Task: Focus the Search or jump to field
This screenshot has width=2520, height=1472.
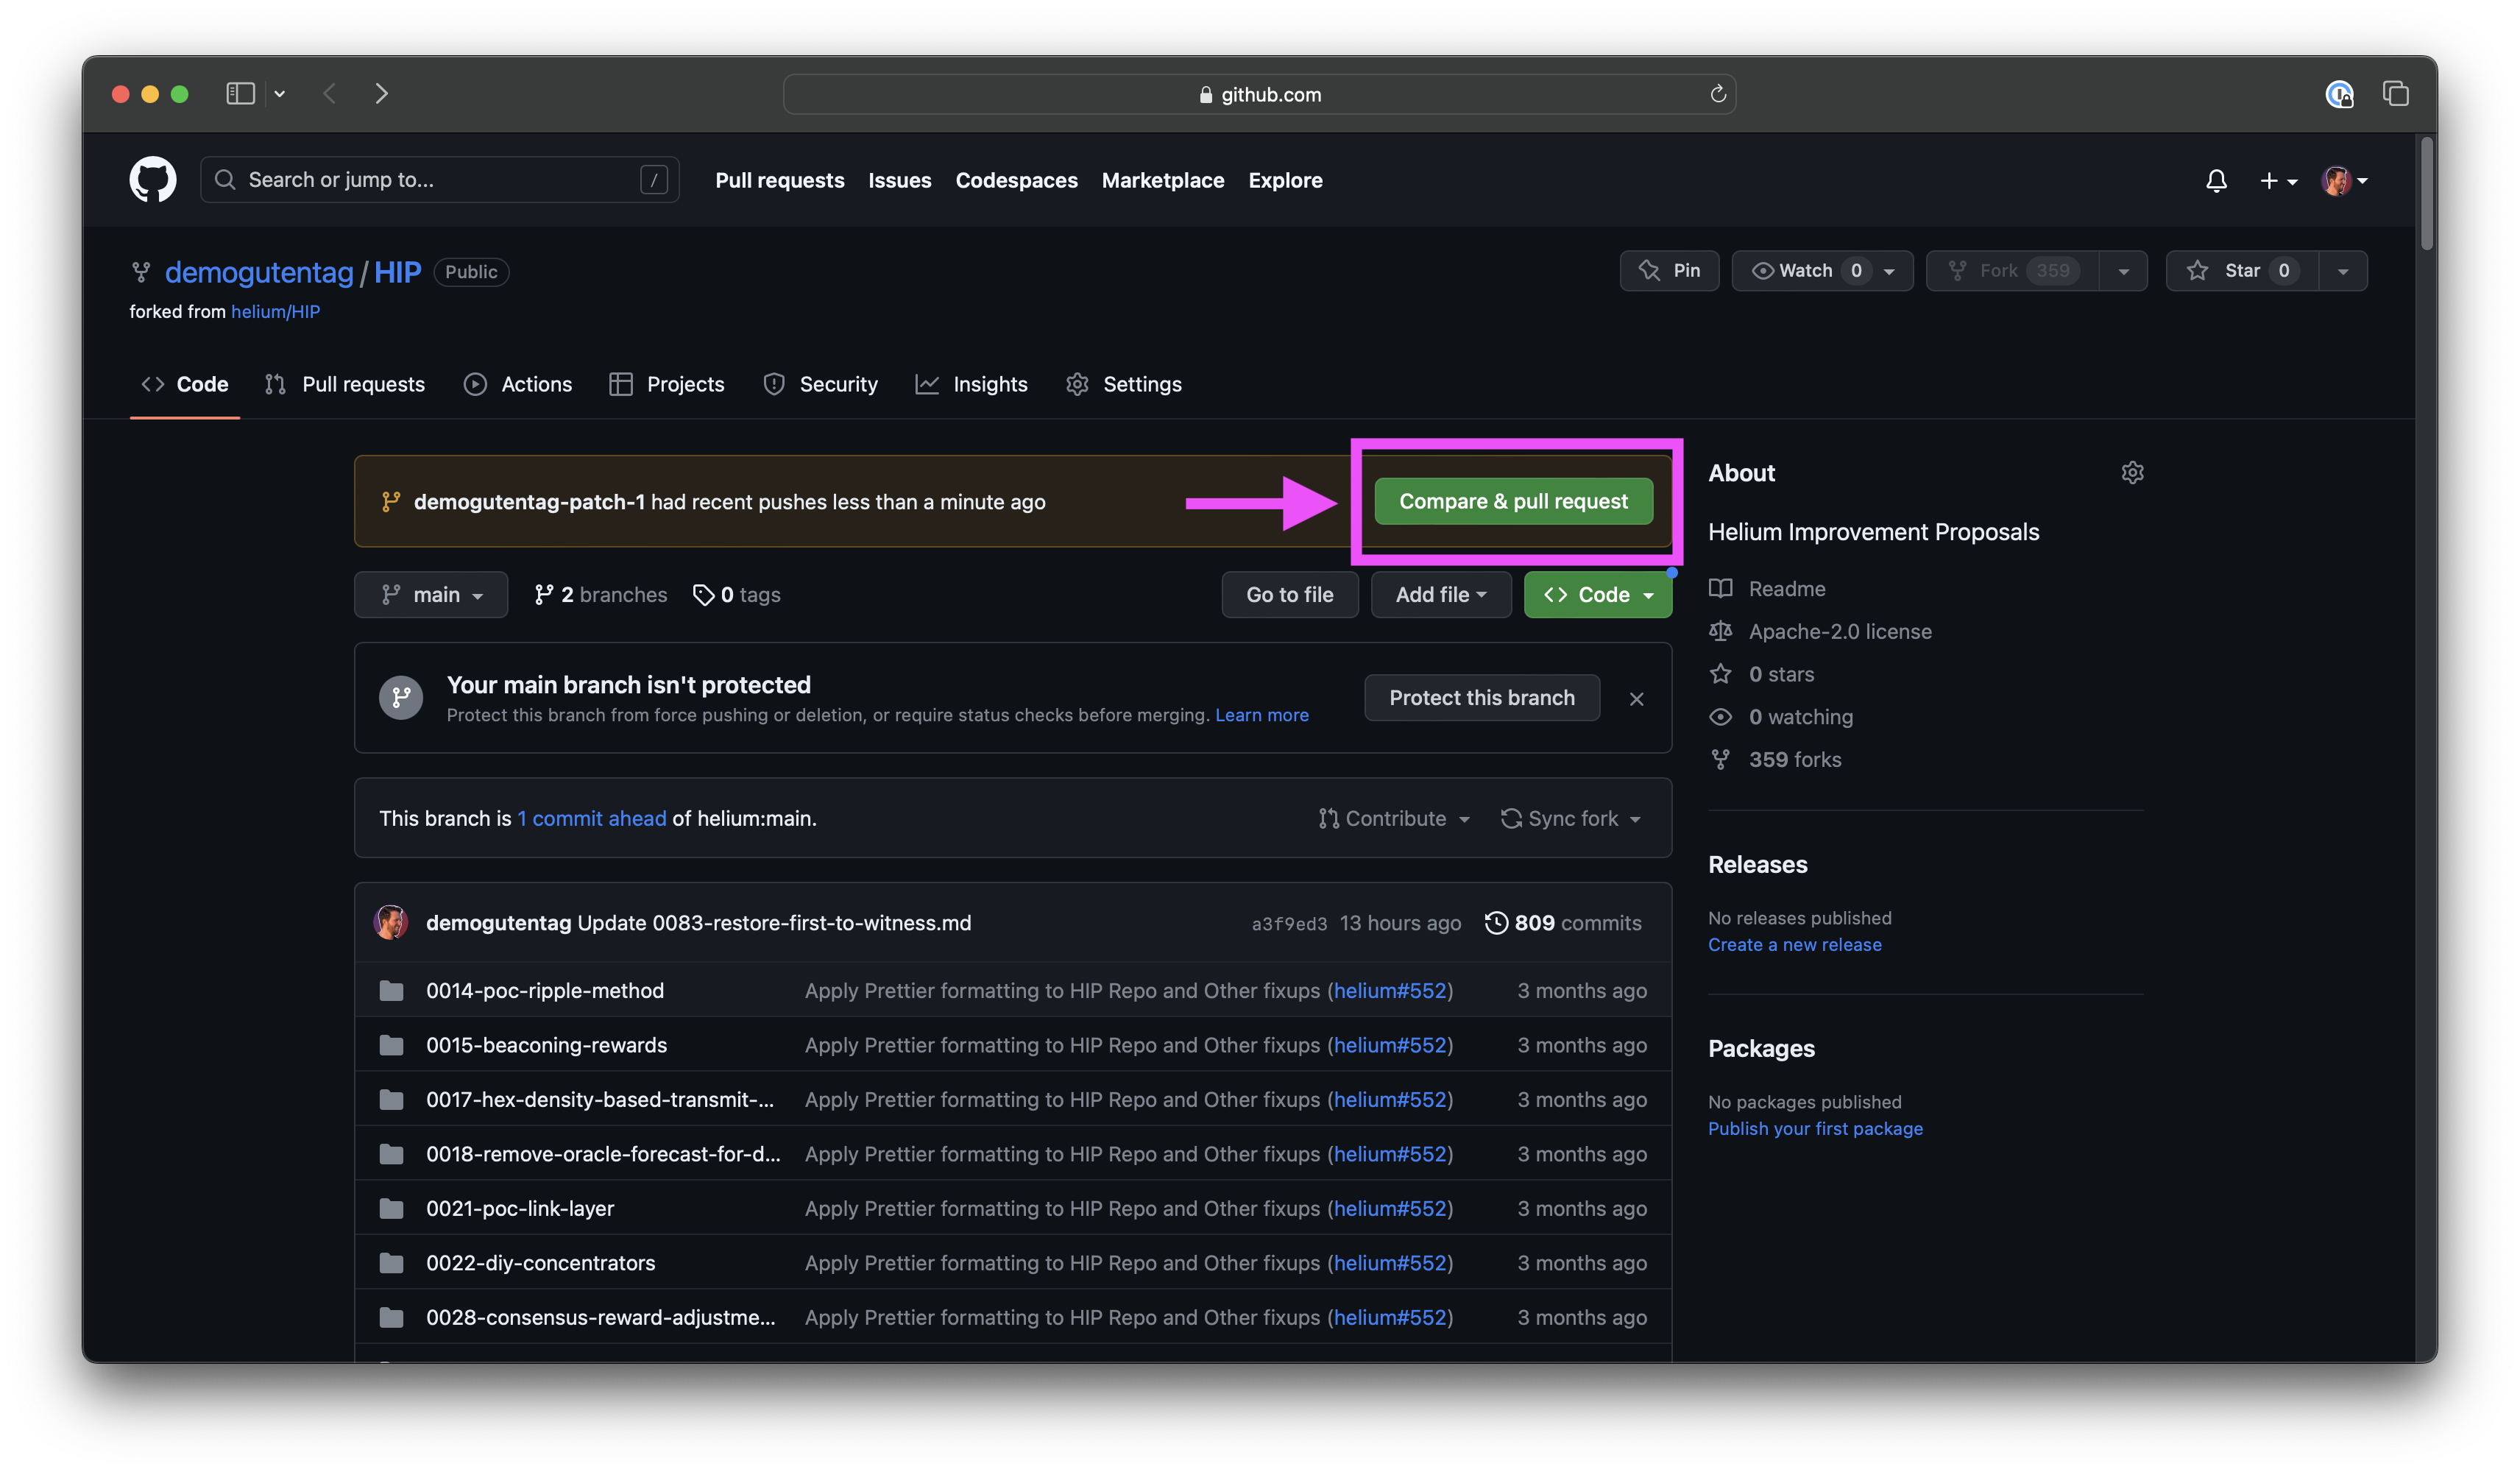Action: tap(440, 180)
